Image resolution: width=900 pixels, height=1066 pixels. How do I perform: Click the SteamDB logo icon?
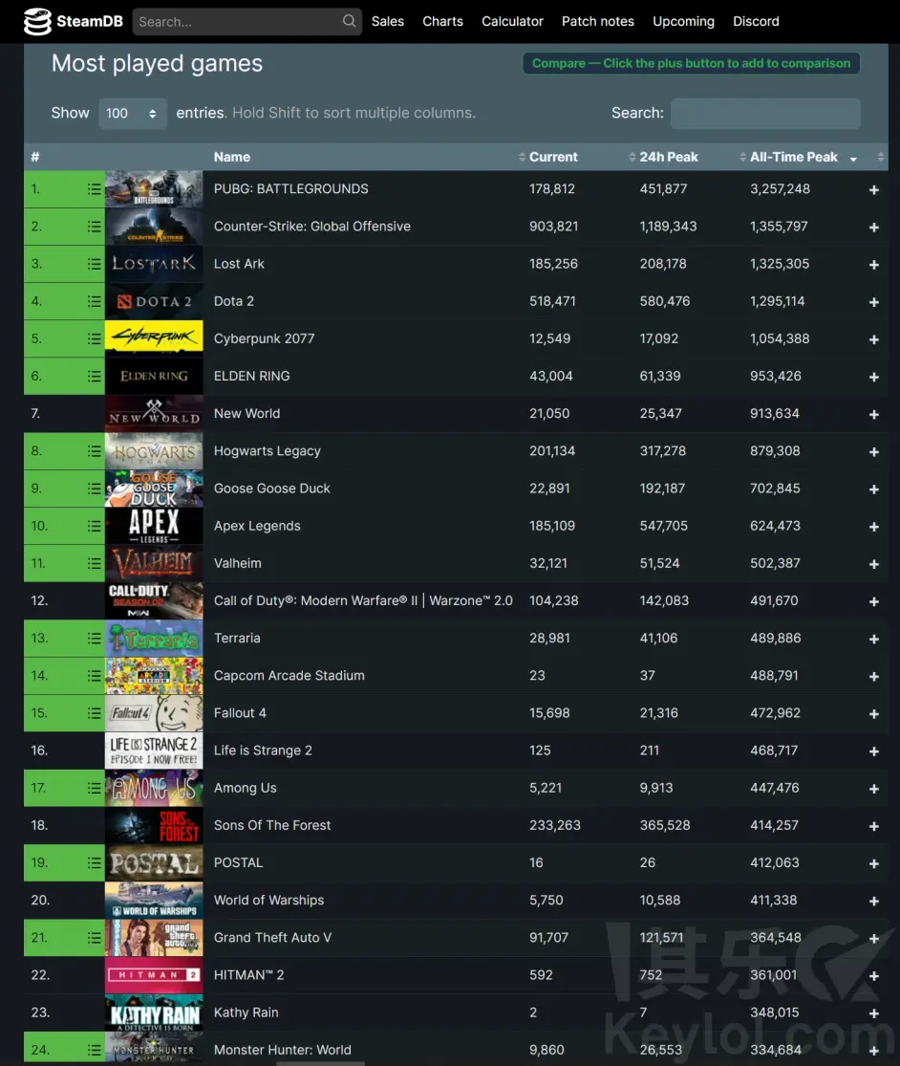click(x=37, y=22)
